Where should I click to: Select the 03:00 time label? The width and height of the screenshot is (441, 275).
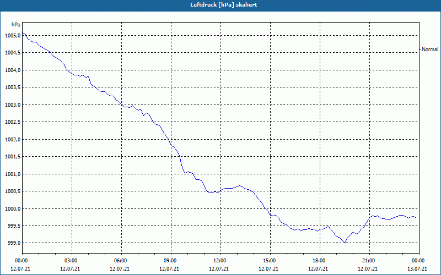70,261
